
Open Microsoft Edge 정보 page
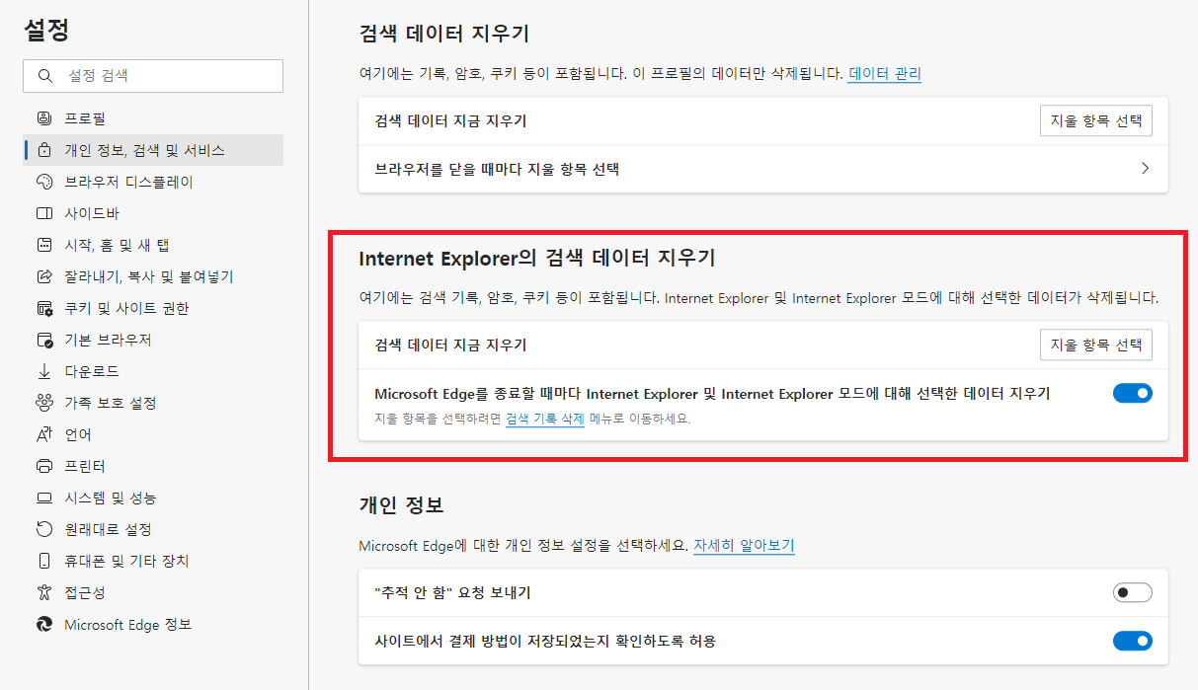153,624
